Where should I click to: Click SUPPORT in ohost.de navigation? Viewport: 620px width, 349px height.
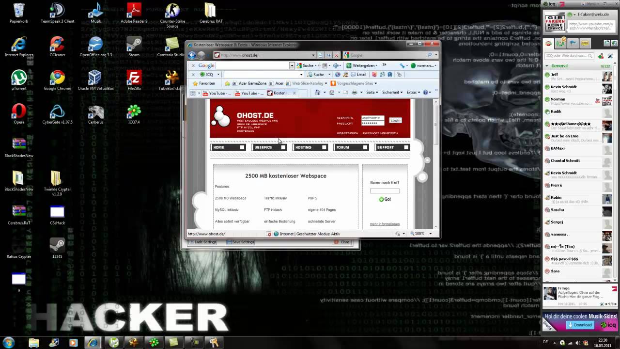(392, 147)
